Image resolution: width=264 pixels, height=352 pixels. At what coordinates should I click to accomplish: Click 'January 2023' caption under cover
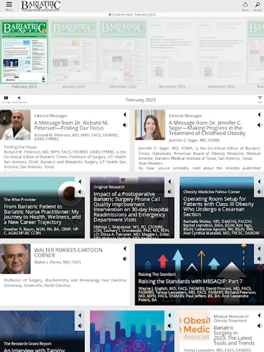tap(74, 87)
